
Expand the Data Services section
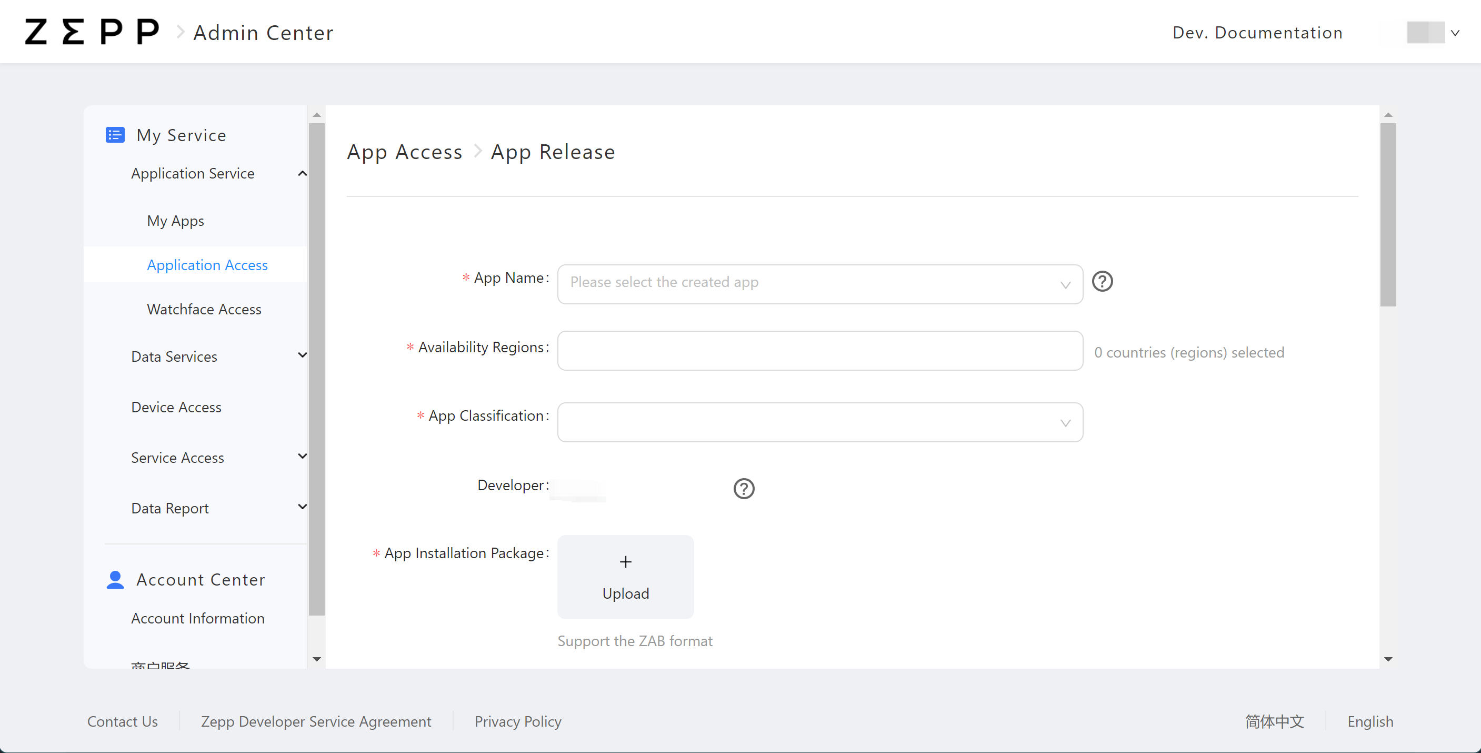(302, 355)
